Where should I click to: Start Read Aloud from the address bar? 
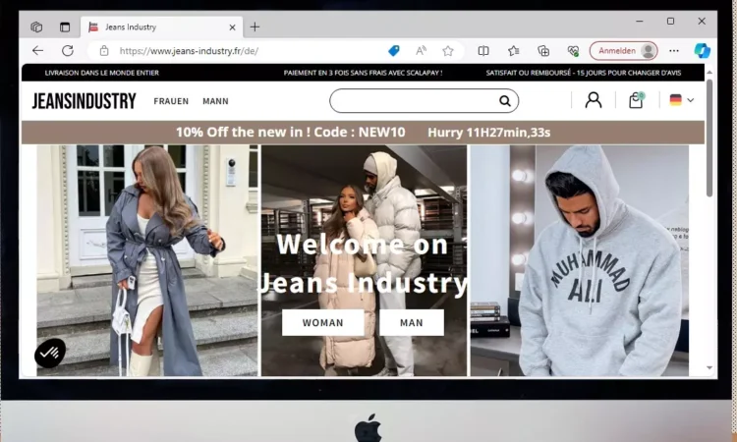(x=422, y=51)
